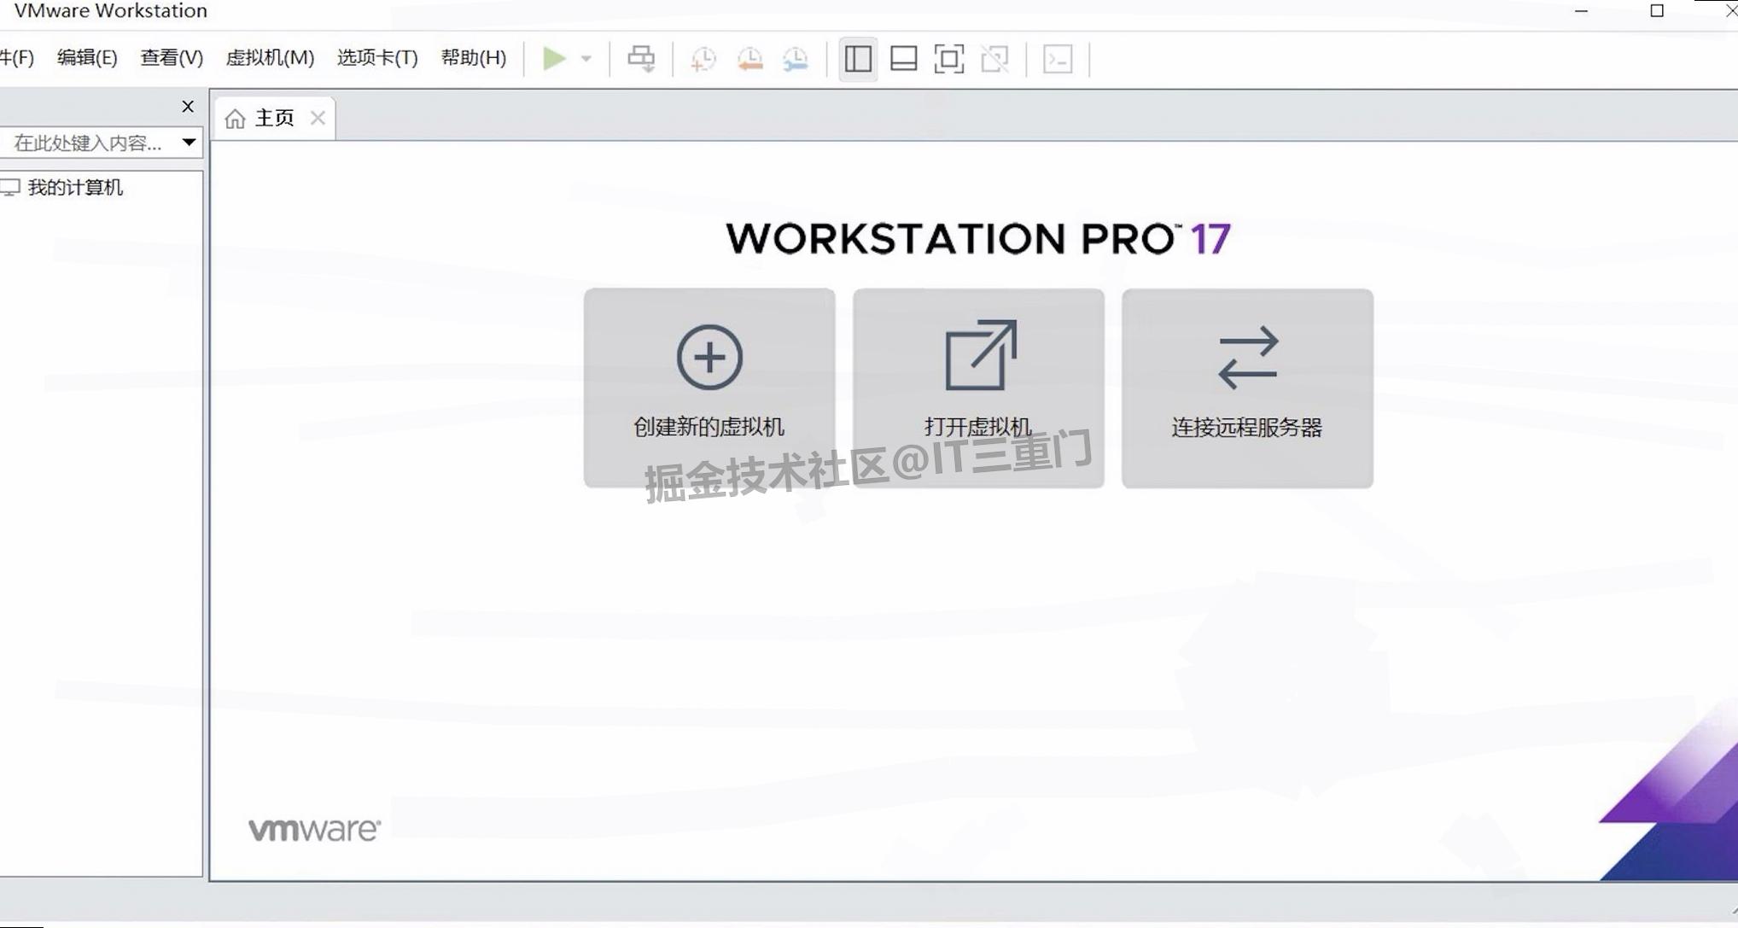Open the power options dropdown arrow

586,58
